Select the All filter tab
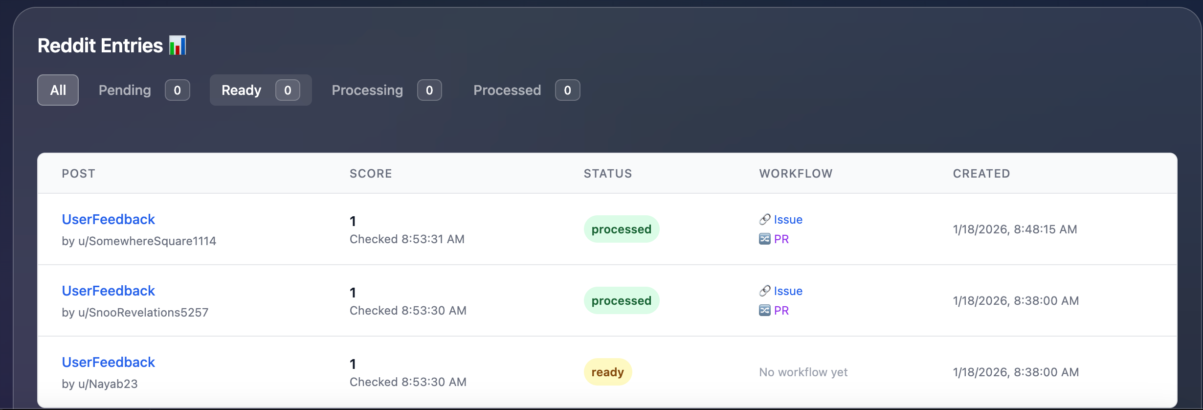Screen dimensions: 1203x410 point(58,90)
